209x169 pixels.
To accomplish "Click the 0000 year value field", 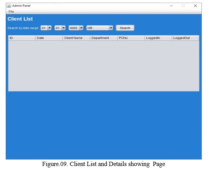I will (74, 28).
